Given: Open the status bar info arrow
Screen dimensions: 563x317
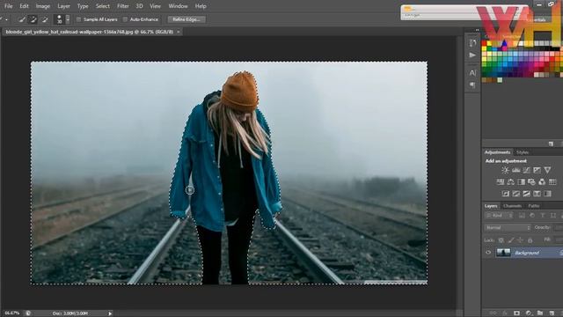Looking at the screenshot, I should 110,313.
